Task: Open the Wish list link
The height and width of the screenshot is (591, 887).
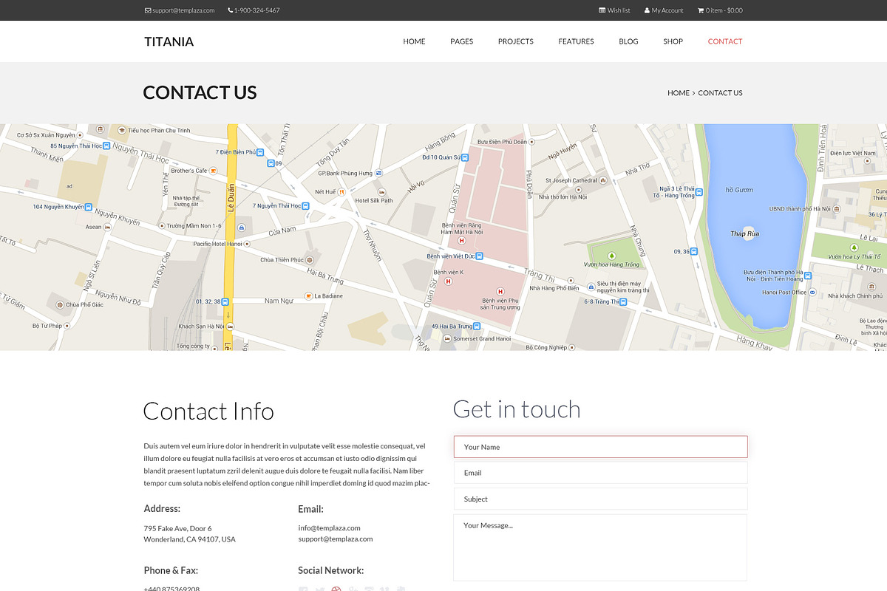Action: [619, 10]
